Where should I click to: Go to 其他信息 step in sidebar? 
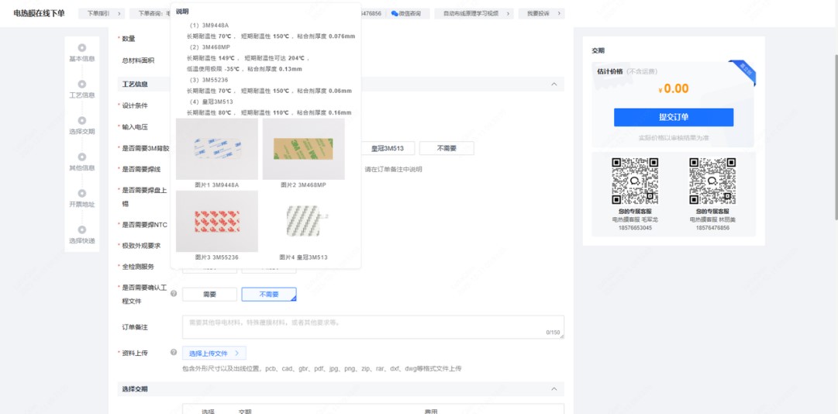point(82,167)
